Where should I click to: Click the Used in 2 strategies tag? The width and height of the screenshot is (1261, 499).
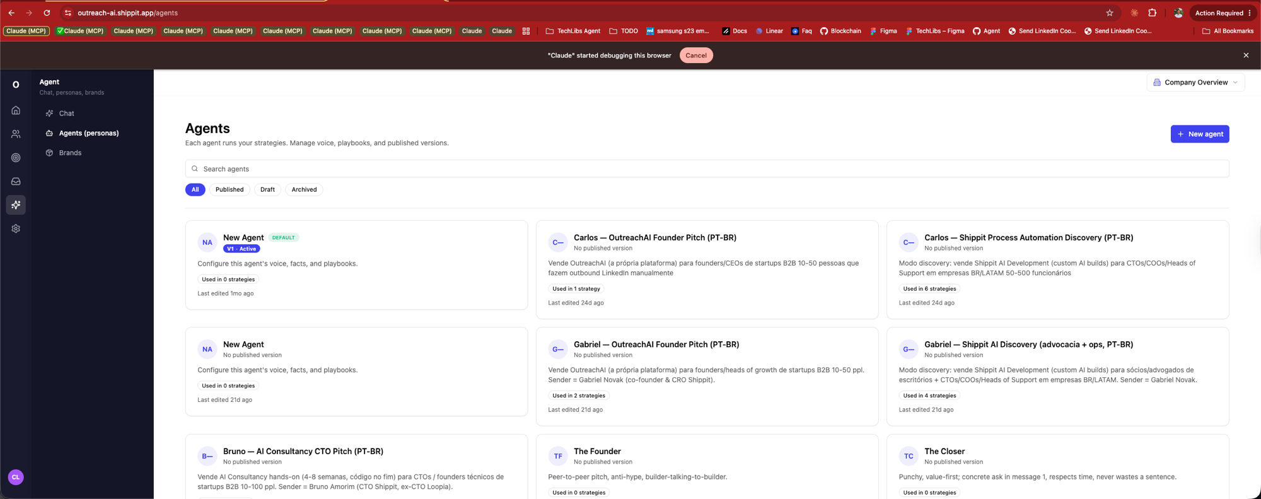[x=579, y=396]
